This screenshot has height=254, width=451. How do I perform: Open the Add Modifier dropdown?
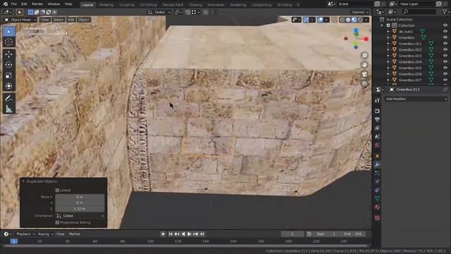[416, 99]
